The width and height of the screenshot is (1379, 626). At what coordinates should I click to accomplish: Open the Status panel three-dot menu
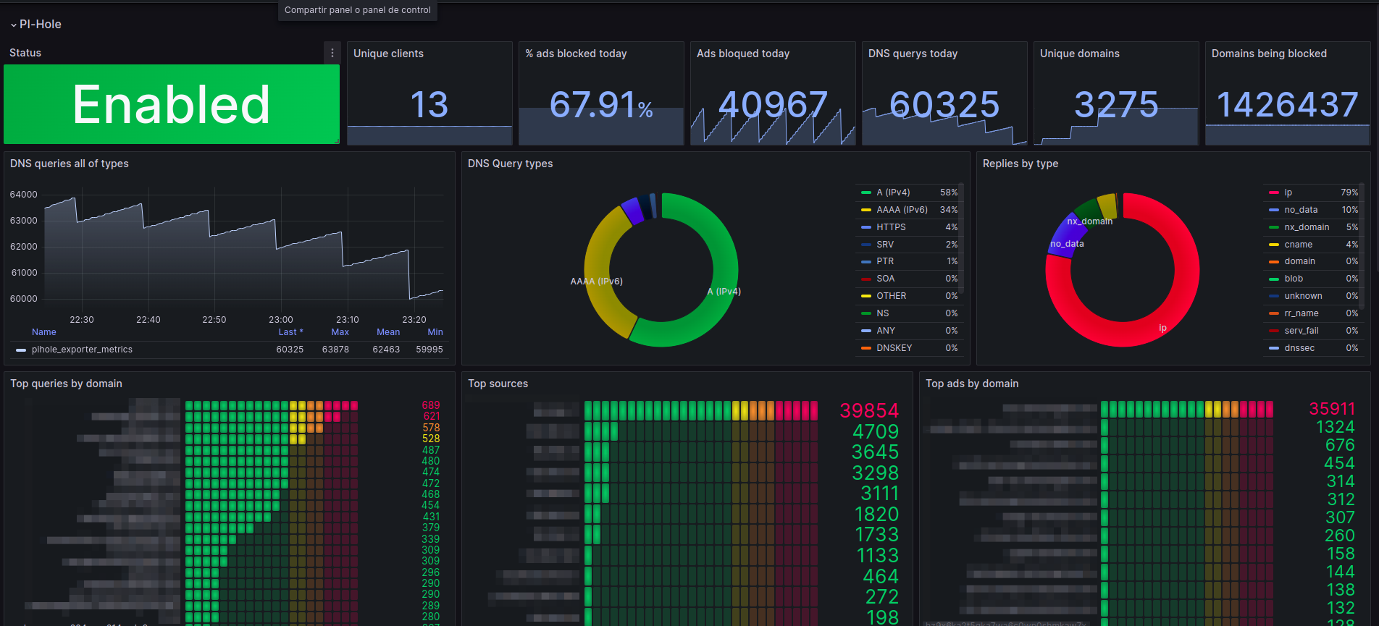[x=332, y=53]
